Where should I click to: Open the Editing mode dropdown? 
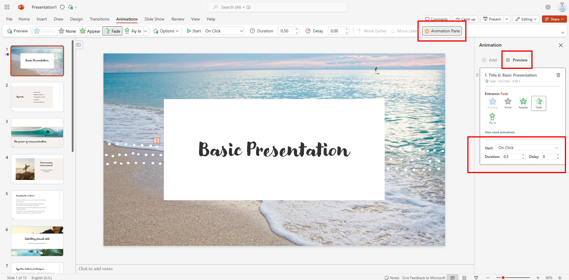(526, 19)
